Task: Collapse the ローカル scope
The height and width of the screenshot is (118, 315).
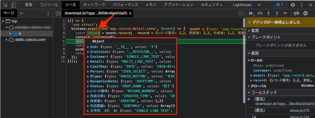Action: (249, 60)
